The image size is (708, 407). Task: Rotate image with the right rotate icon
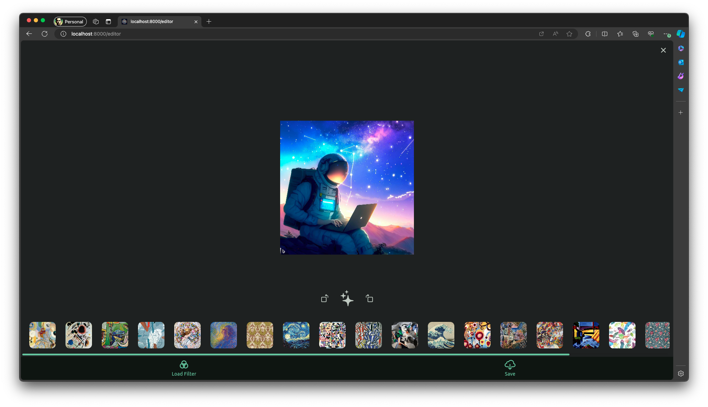coord(369,299)
